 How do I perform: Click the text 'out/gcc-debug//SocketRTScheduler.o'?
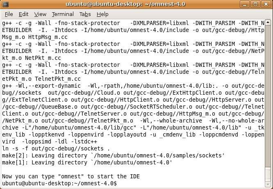(136, 107)
